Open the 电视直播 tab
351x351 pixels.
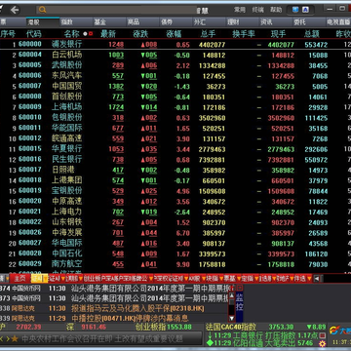tap(338, 22)
